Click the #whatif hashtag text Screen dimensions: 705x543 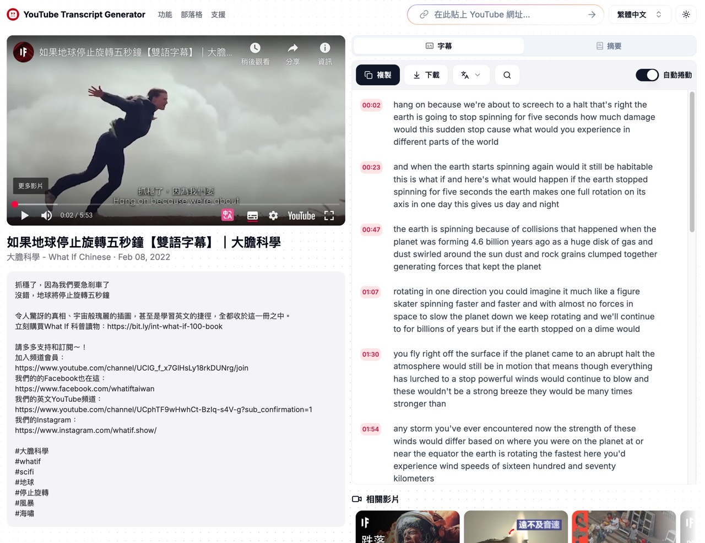pos(28,461)
